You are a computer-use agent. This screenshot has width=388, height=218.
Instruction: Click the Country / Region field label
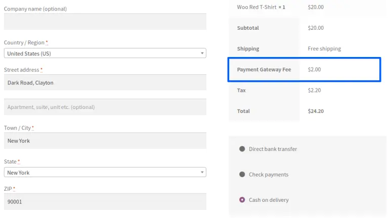(24, 43)
